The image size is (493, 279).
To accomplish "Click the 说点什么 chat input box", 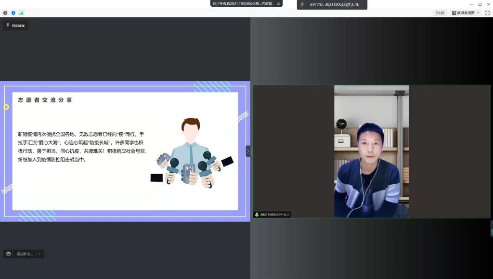I will [x=25, y=254].
